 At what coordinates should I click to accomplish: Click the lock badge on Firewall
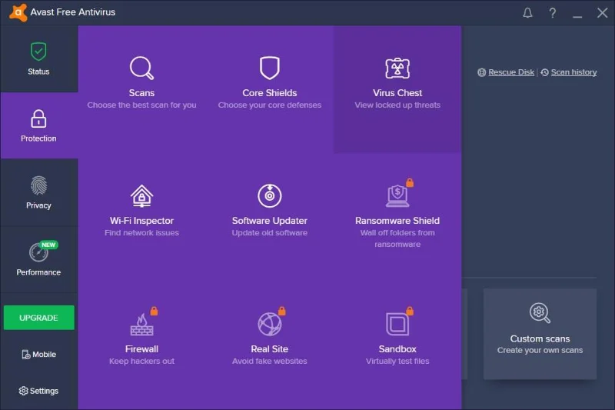click(x=155, y=311)
